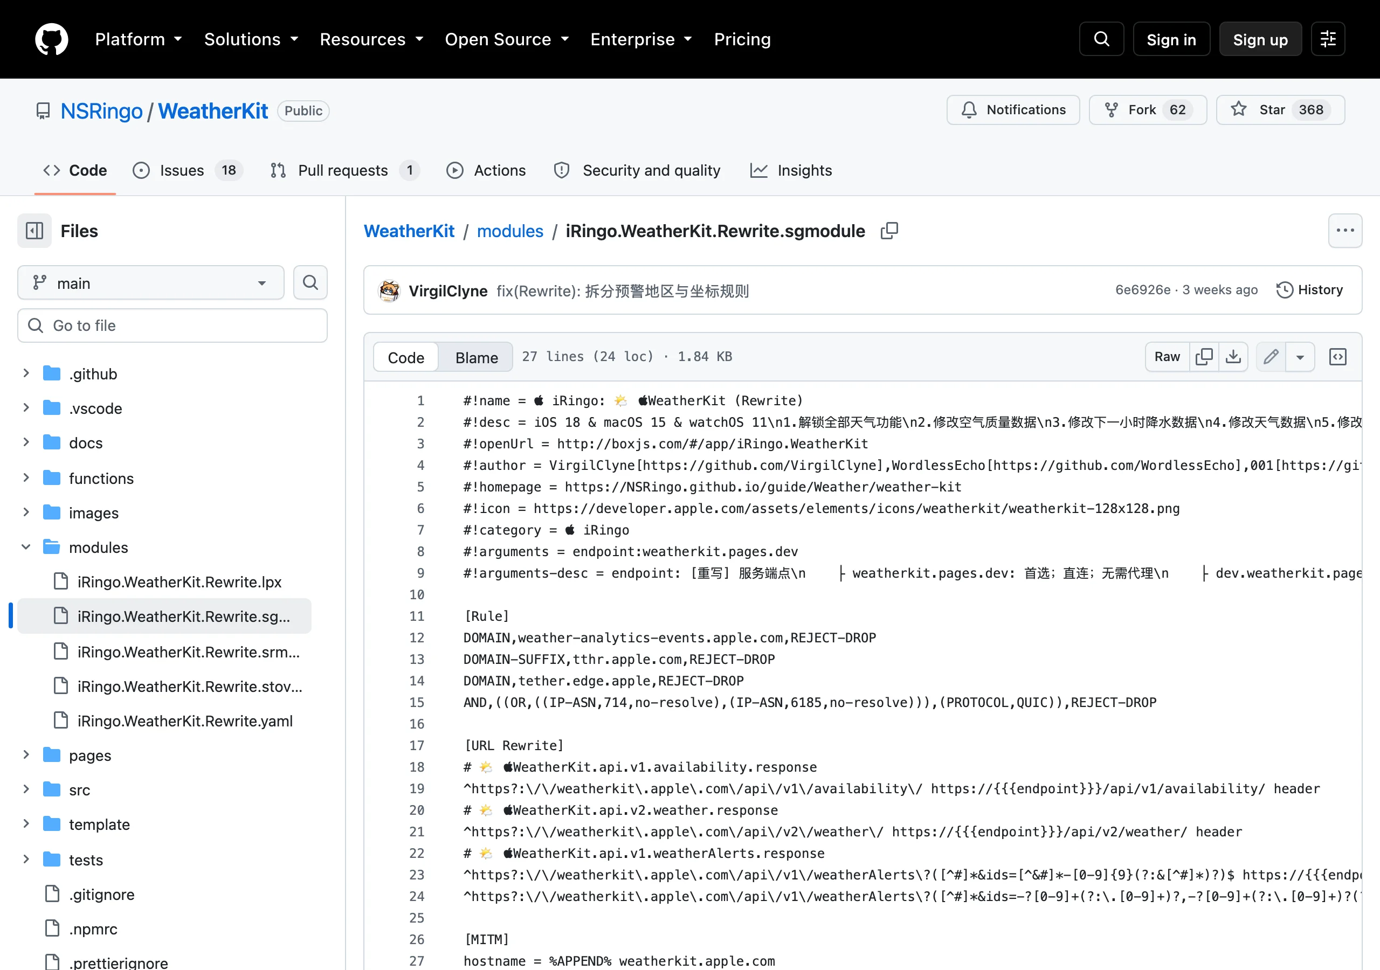Expand the template folder
Screen dimensions: 1380x970
coord(26,824)
